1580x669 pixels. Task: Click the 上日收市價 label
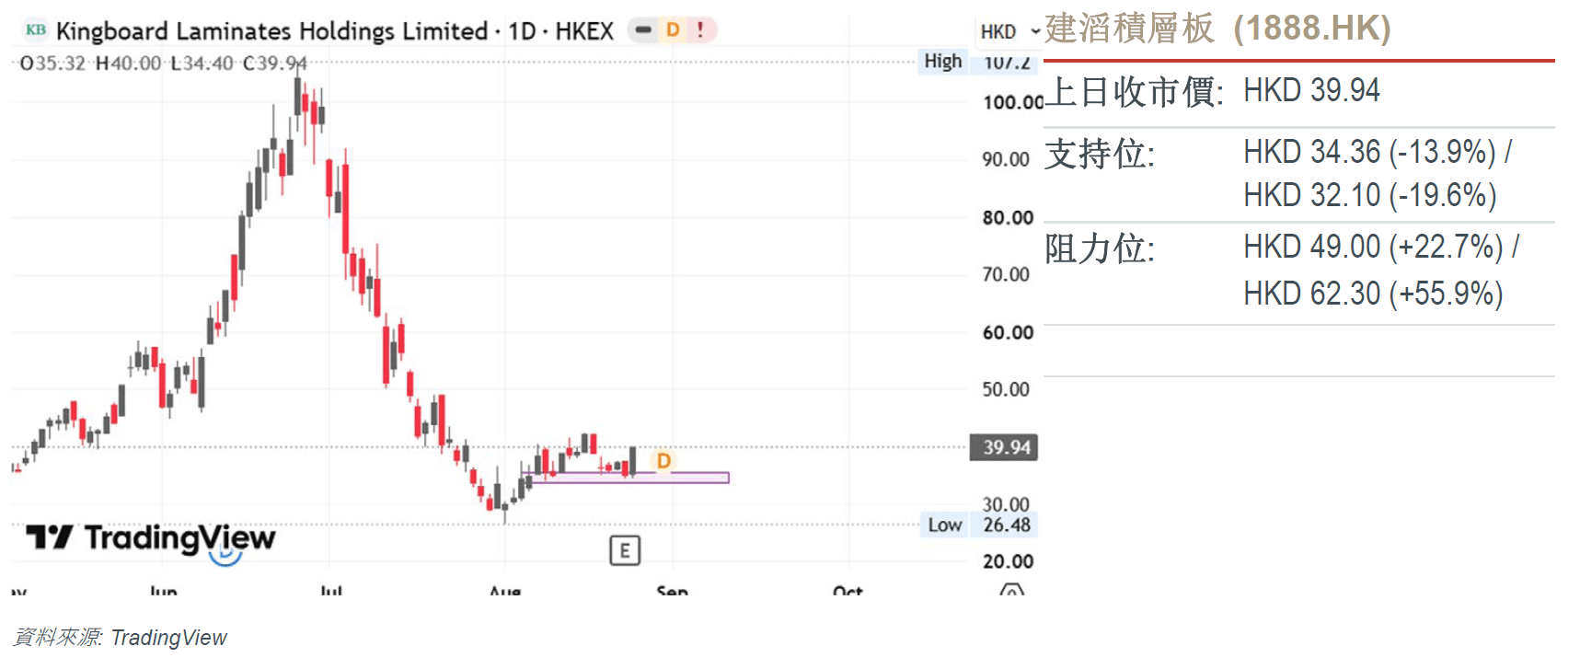pos(1135,91)
